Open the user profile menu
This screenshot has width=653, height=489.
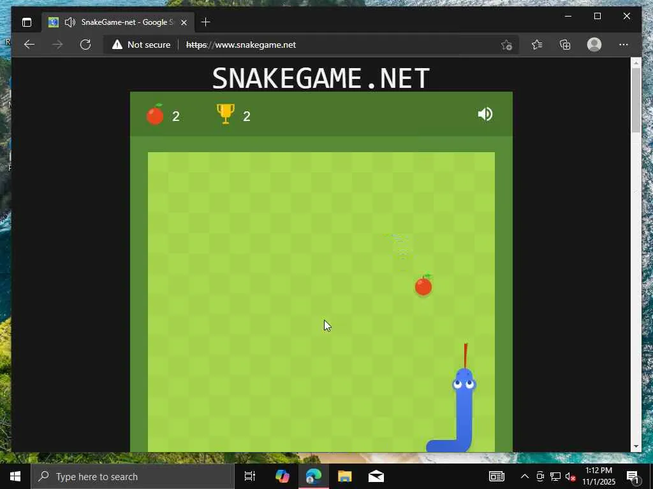[594, 45]
